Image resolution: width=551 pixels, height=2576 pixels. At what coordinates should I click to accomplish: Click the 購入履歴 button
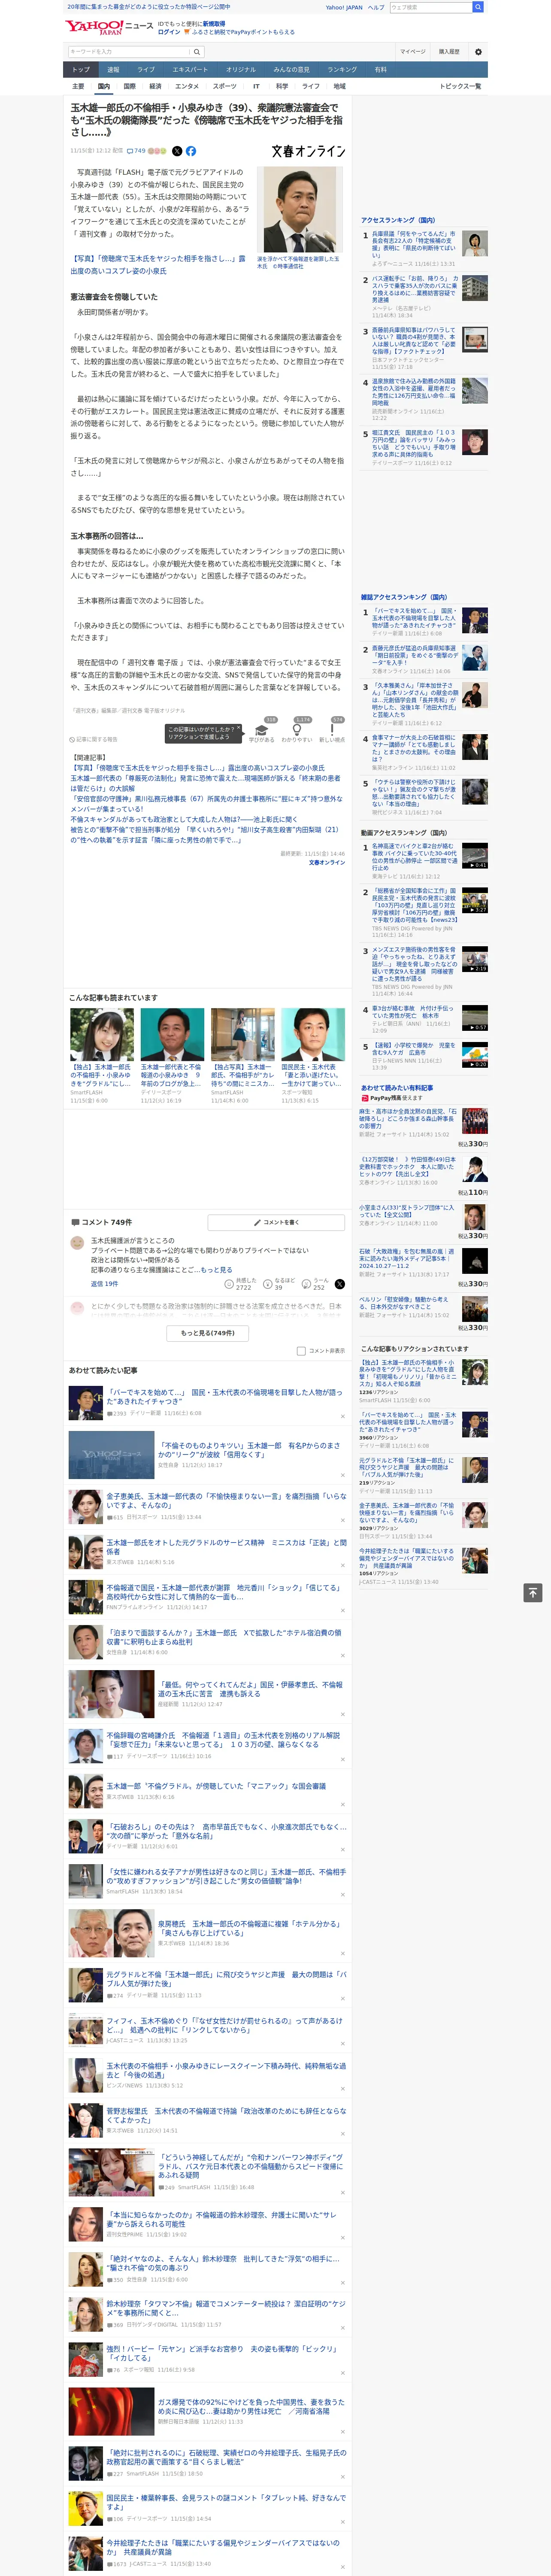[449, 51]
